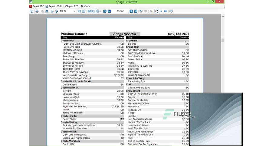Close the Song List Viewer via Close button
Viewport: 253px width, 146px height.
85,6
